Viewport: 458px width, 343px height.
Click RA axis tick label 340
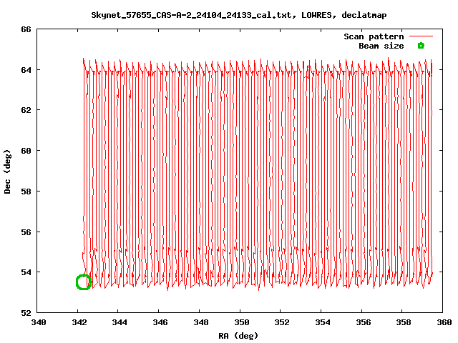(39, 322)
